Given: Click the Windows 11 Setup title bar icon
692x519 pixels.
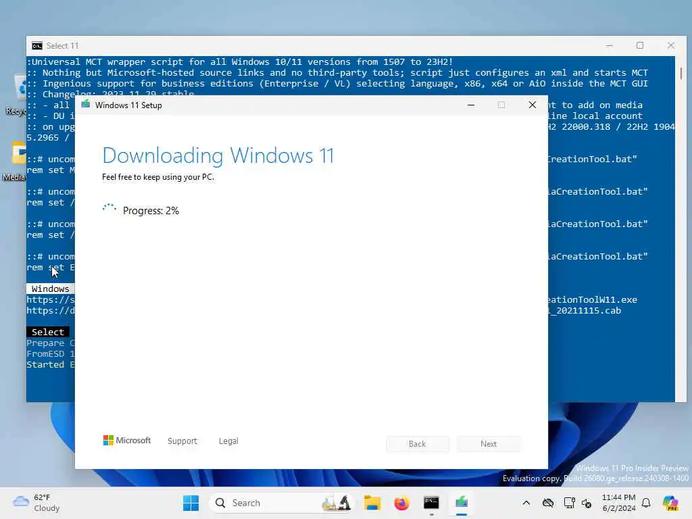Looking at the screenshot, I should pyautogui.click(x=86, y=105).
